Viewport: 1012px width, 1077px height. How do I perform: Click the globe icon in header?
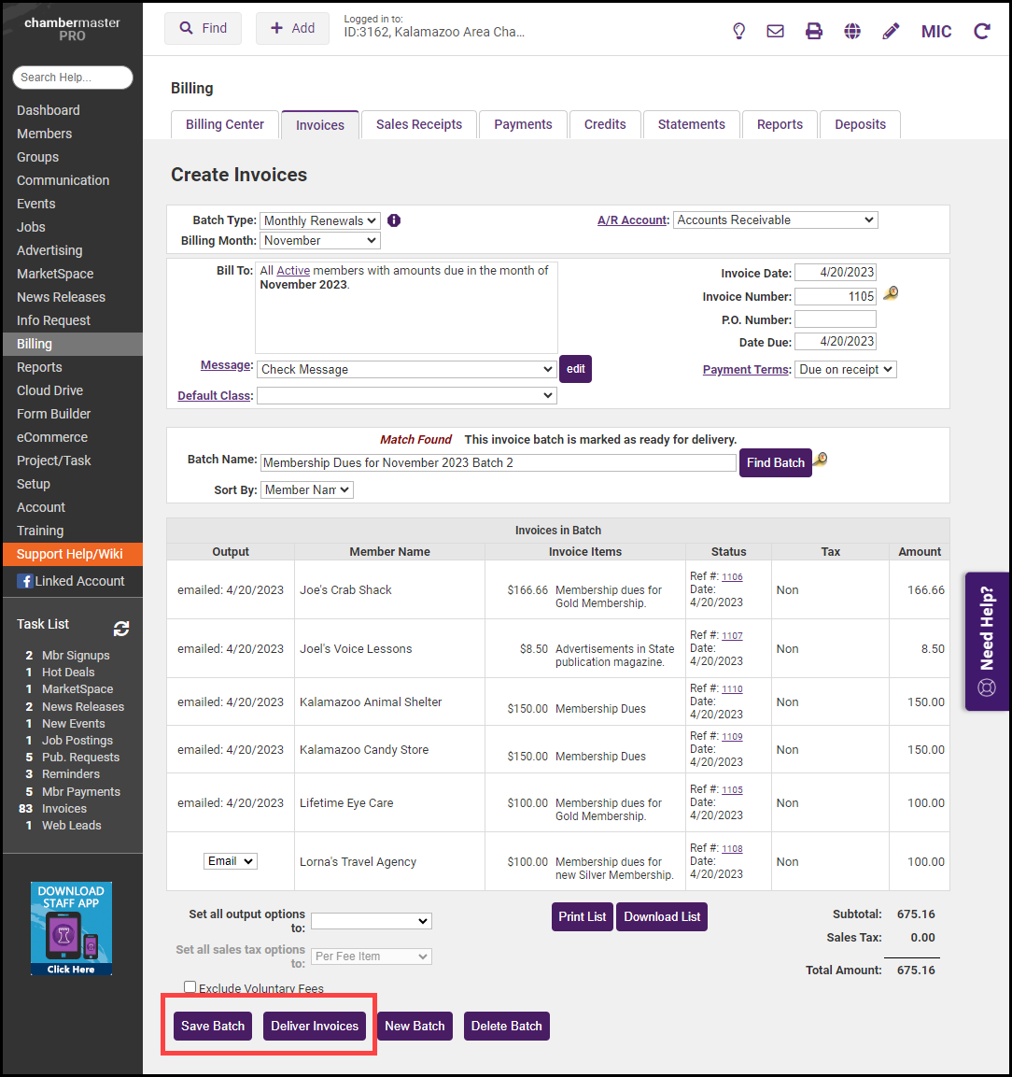[852, 31]
